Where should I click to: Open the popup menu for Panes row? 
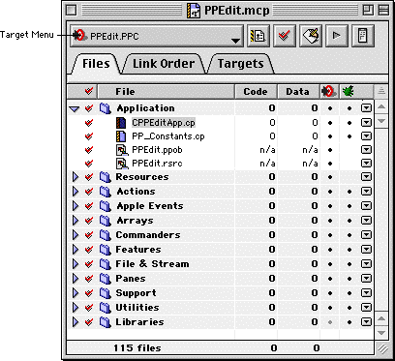(x=366, y=279)
